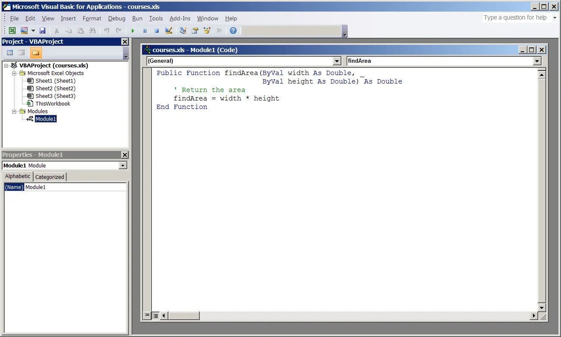Click the Break pause icon
The width and height of the screenshot is (561, 337).
coord(145,31)
